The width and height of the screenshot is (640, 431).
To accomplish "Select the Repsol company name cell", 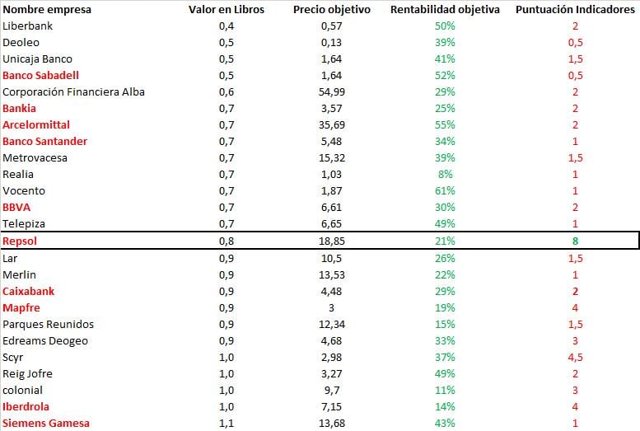I will tap(21, 241).
